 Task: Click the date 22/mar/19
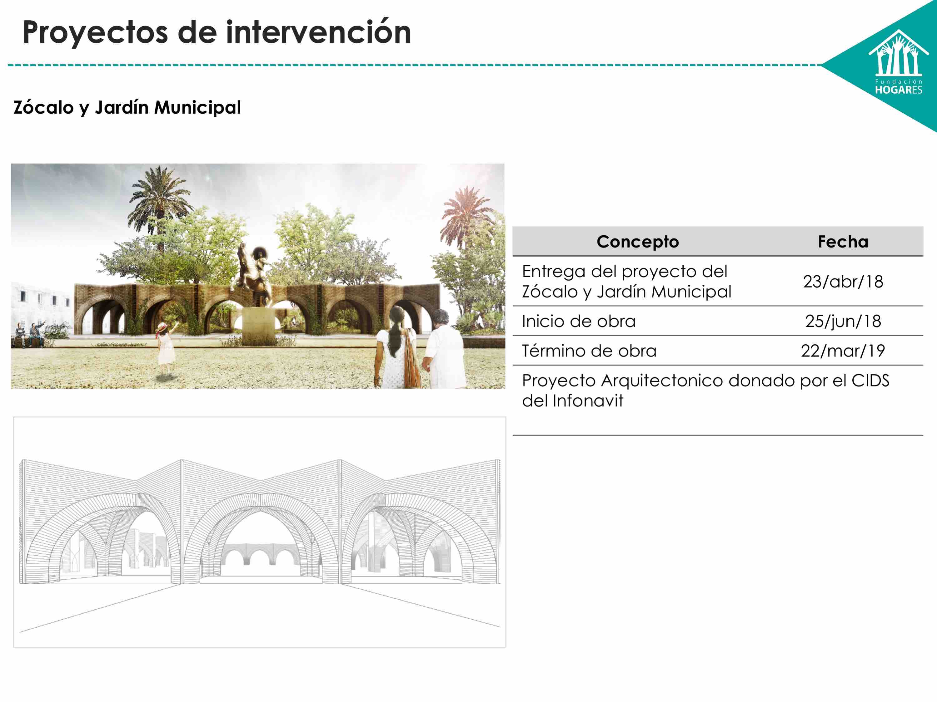pos(843,351)
